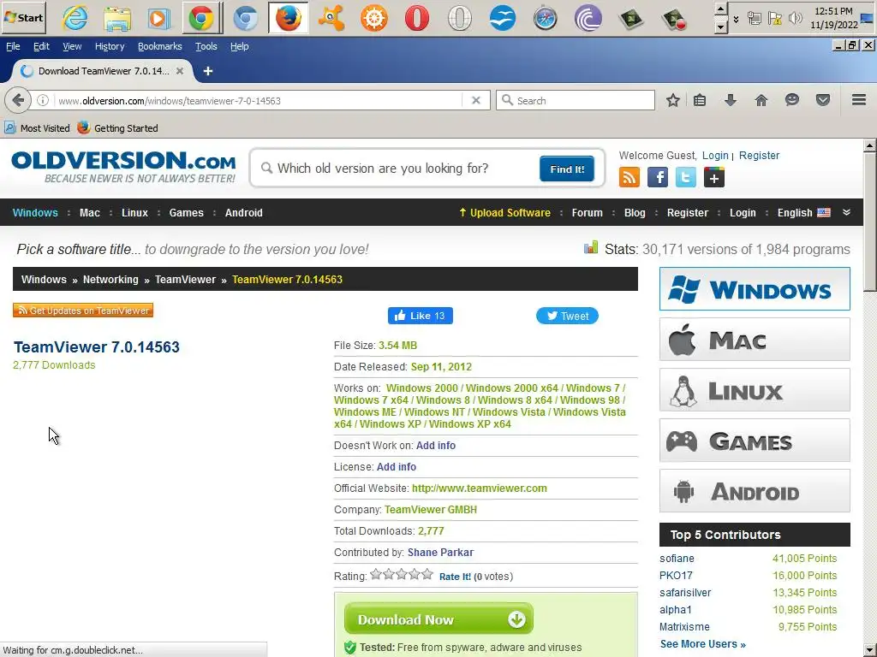Click the Networking breadcrumb link
Viewport: 877px width, 657px height.
click(x=110, y=280)
